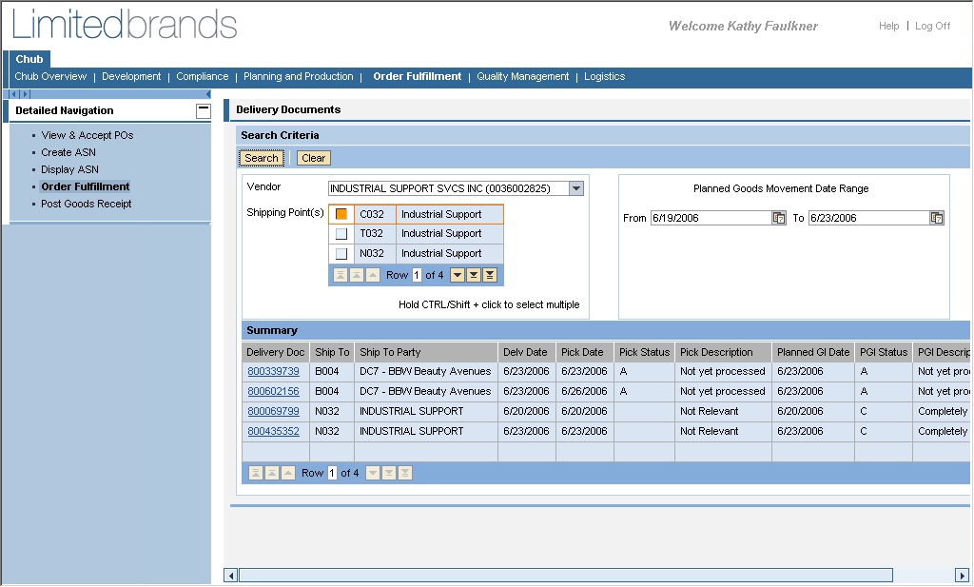Page down in Shipping Point table
Image resolution: width=974 pixels, height=587 pixels.
click(474, 275)
